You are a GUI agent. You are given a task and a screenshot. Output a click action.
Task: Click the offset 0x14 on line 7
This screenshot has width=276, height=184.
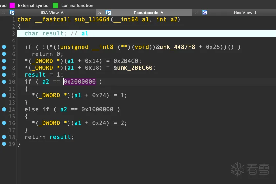pyautogui.click(x=92, y=61)
